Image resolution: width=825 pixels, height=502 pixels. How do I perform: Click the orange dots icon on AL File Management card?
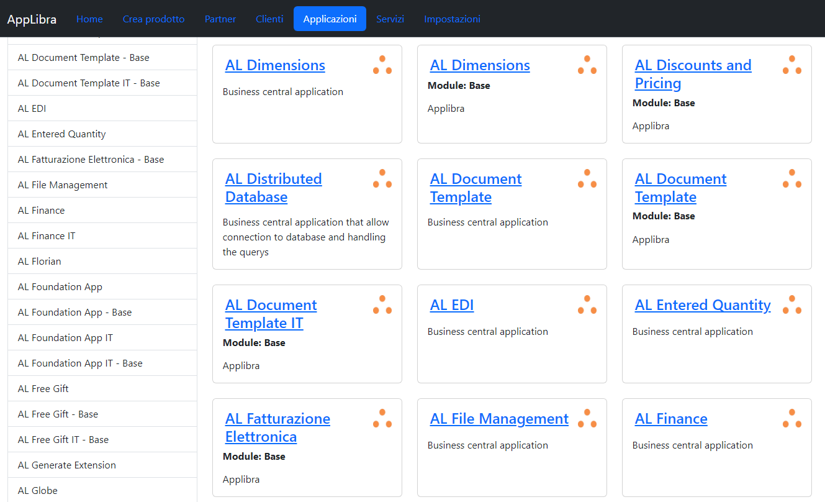point(587,419)
